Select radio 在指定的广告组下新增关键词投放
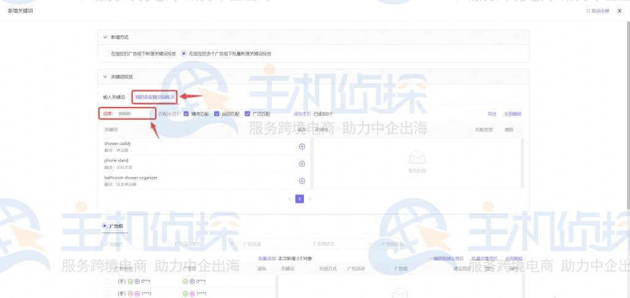630x298 pixels. [x=106, y=53]
